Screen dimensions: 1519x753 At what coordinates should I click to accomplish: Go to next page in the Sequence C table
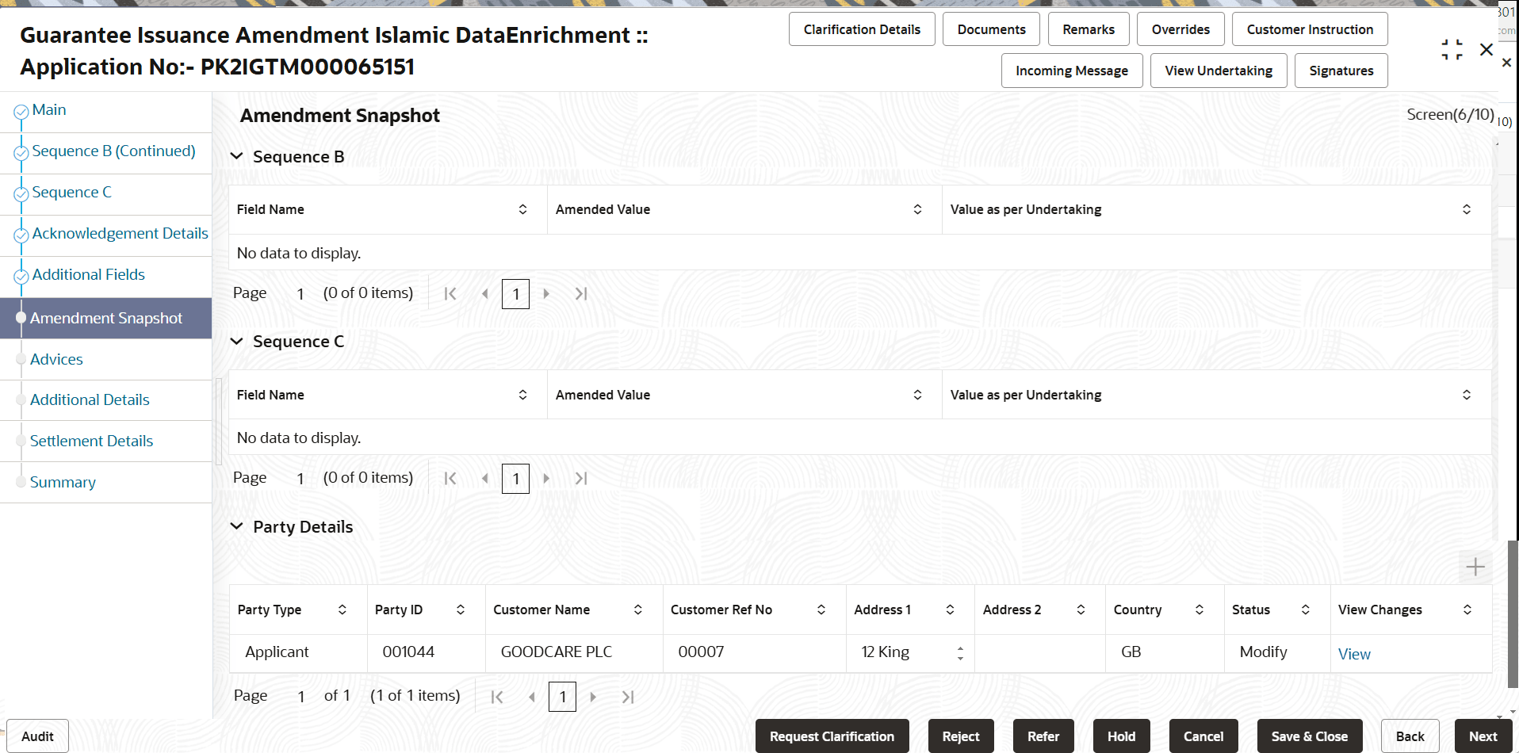546,478
